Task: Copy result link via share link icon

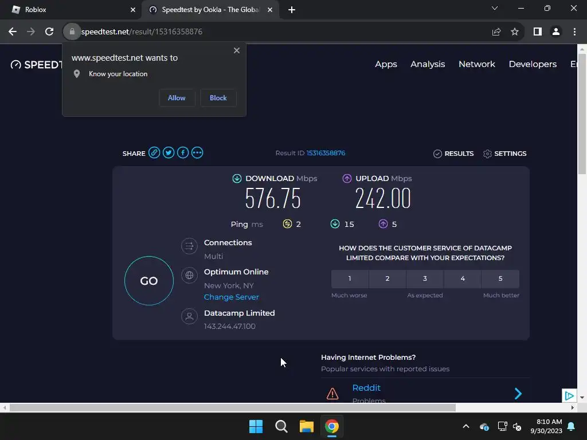Action: coord(154,152)
